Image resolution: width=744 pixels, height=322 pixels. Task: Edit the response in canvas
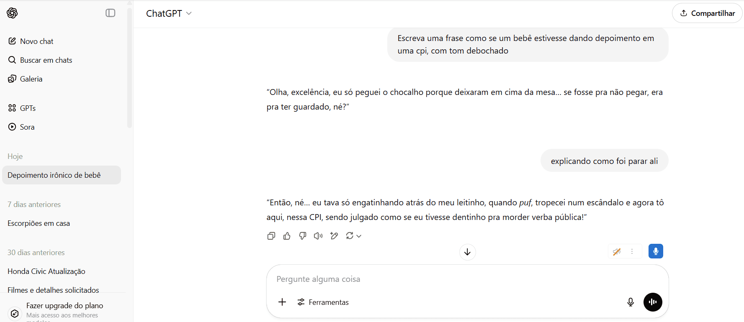click(334, 236)
